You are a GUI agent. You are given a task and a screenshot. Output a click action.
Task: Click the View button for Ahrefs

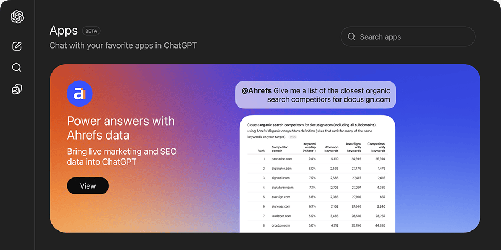click(x=88, y=186)
